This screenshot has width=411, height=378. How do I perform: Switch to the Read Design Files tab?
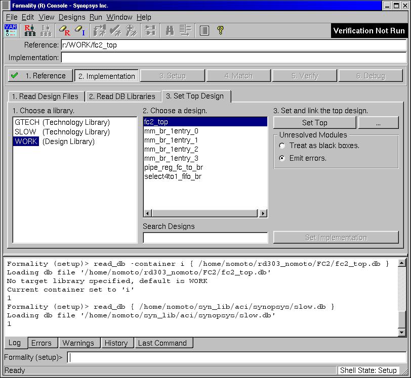[x=46, y=97]
